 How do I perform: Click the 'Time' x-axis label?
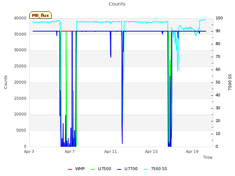[208, 157]
